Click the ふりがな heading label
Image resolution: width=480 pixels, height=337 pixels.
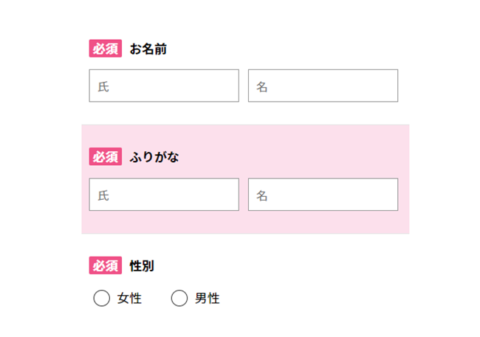[x=154, y=157]
